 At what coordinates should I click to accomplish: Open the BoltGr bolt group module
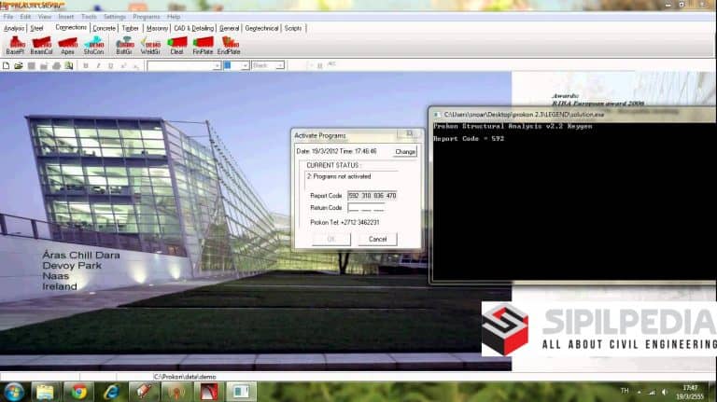[x=124, y=45]
